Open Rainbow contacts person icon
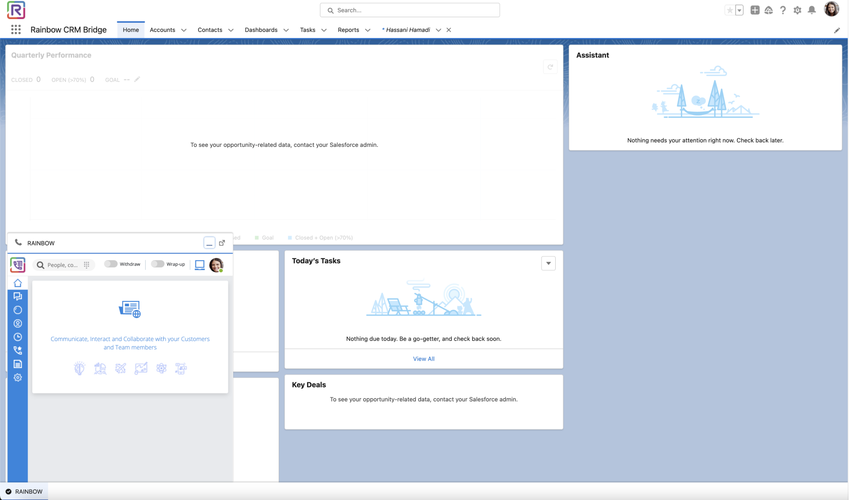Viewport: 849px width, 500px height. [x=18, y=323]
